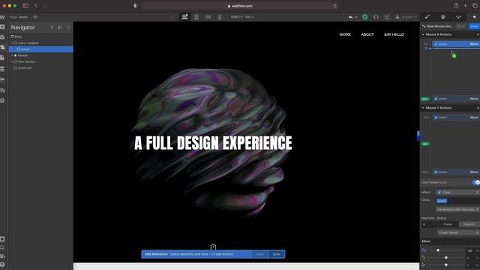Add a new Mouse X action

tap(478, 34)
